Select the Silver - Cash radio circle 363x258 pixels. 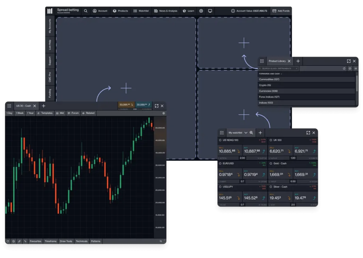point(271,187)
